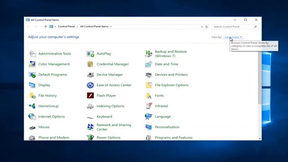288x162 pixels.
Task: Open the Device Manager icon
Action: pyautogui.click(x=90, y=75)
